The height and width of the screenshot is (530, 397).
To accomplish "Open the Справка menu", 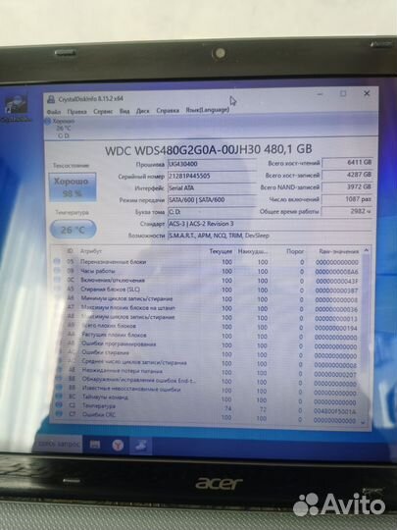I will coord(168,111).
